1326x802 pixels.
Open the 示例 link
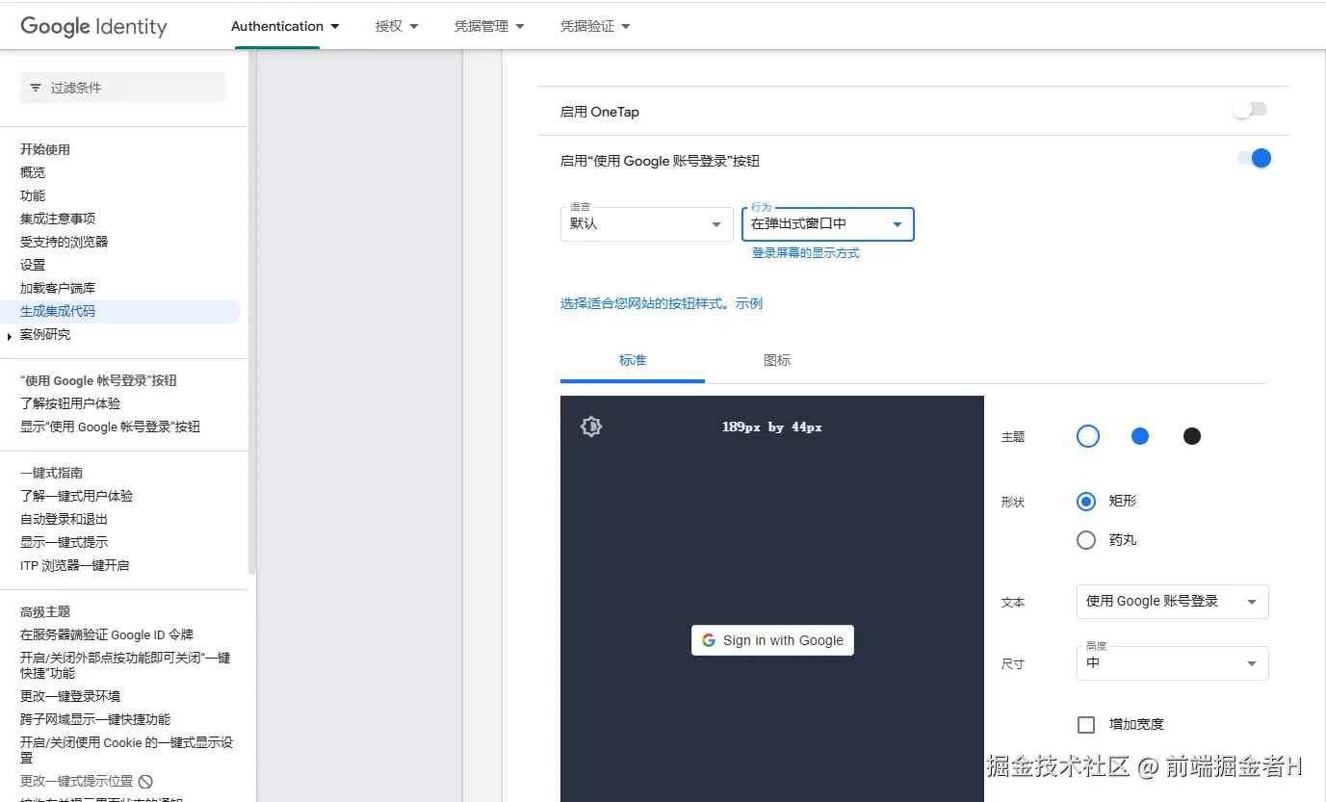coord(749,303)
